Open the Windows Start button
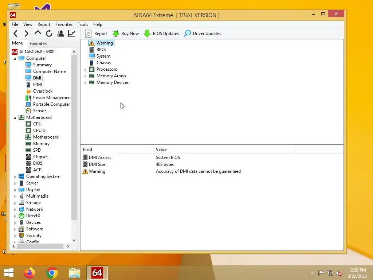The image size is (373, 280). [x=9, y=273]
